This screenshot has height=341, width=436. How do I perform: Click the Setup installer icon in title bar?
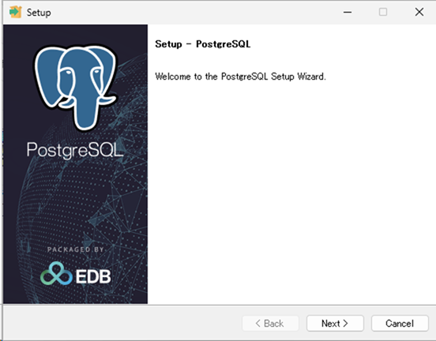[x=15, y=12]
